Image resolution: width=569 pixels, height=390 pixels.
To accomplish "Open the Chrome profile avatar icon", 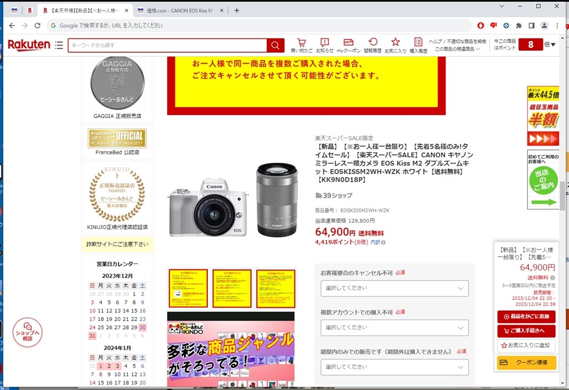I will coord(545,26).
